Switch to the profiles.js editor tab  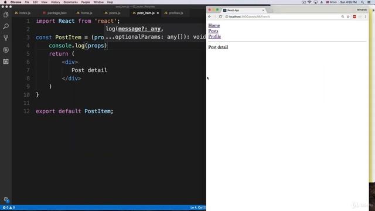point(174,13)
